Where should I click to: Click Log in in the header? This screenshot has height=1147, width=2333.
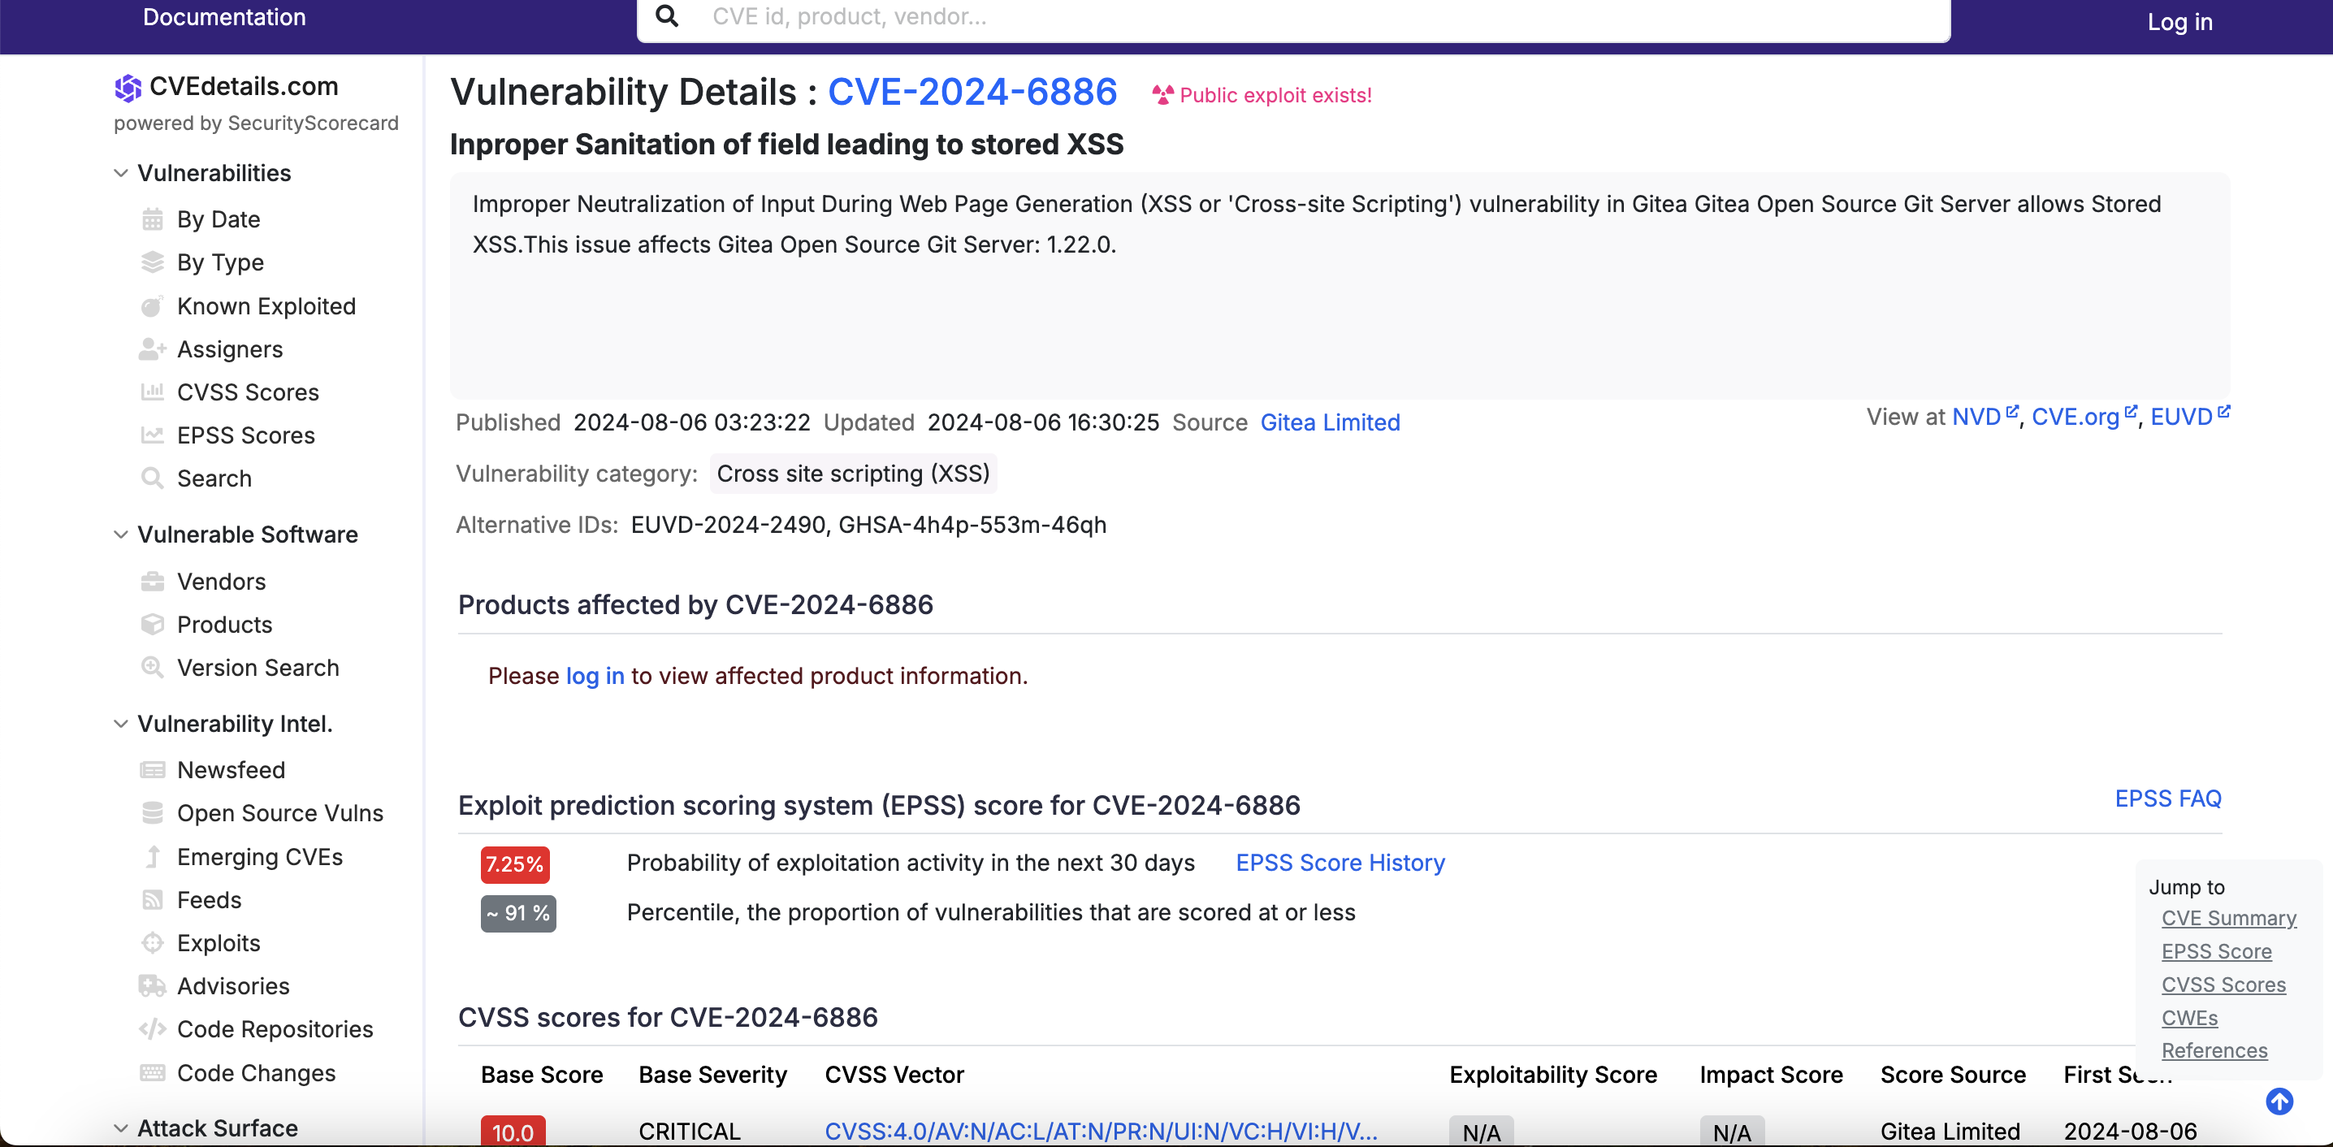(2180, 22)
